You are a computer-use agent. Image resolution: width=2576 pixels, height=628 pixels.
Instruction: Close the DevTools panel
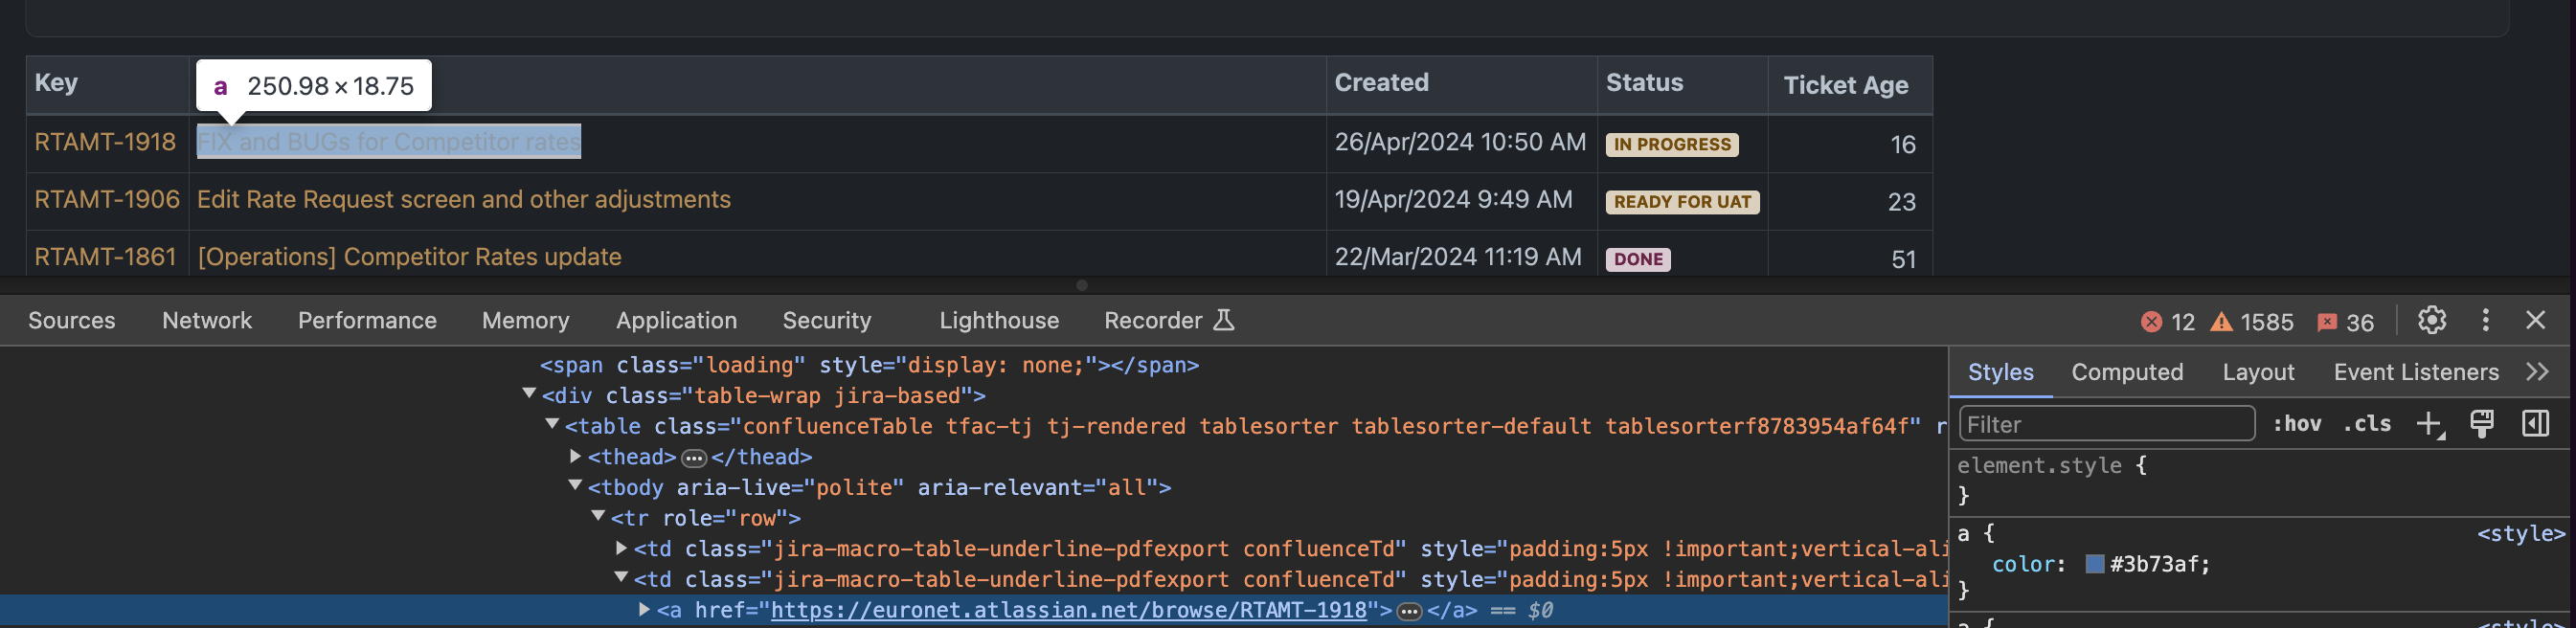click(2535, 320)
